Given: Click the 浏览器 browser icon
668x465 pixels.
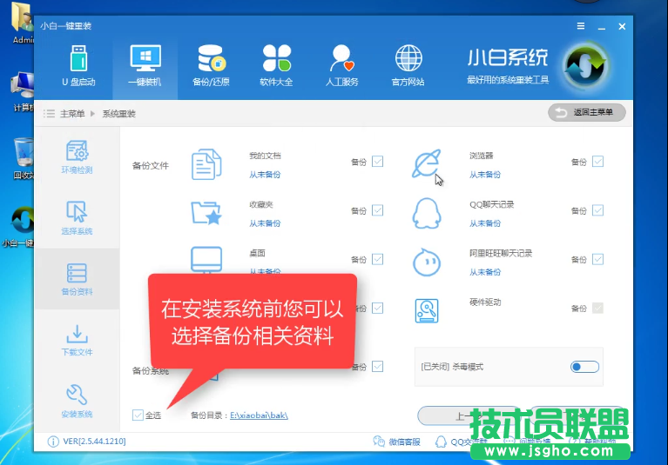Looking at the screenshot, I should [427, 163].
